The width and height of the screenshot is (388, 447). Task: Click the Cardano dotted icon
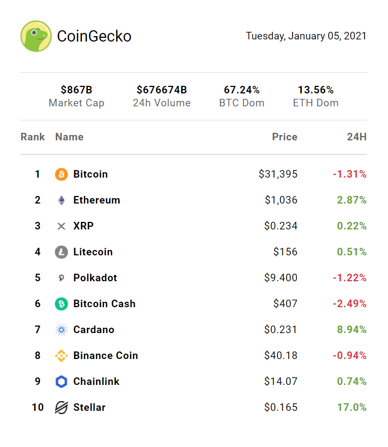[61, 330]
